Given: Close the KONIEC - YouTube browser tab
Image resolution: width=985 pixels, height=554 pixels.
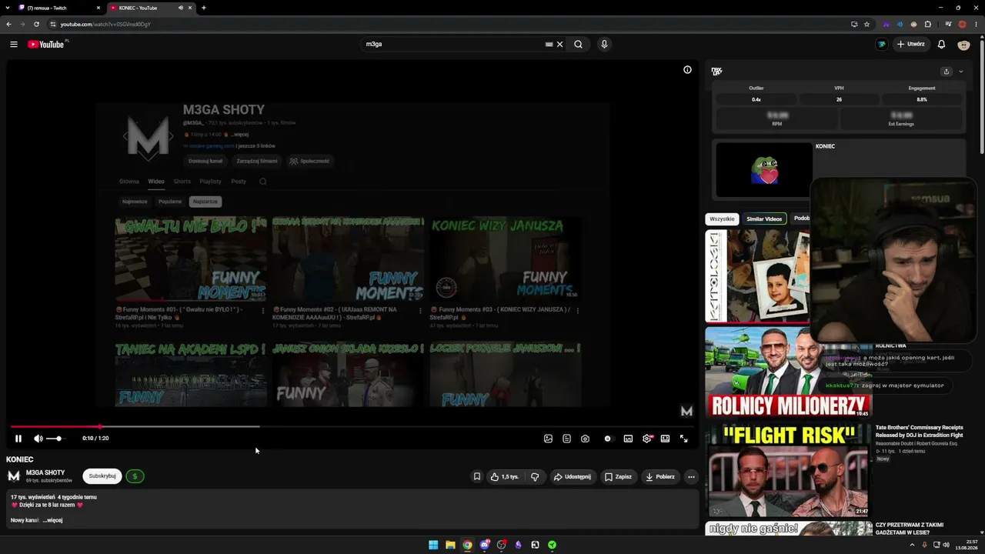Looking at the screenshot, I should click(190, 8).
